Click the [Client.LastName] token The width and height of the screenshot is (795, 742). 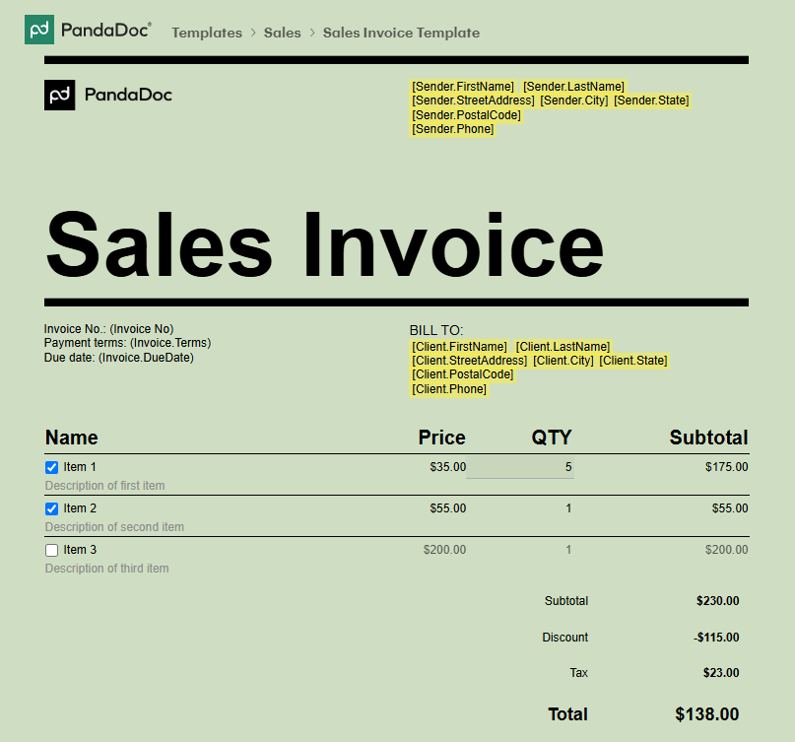pos(563,347)
